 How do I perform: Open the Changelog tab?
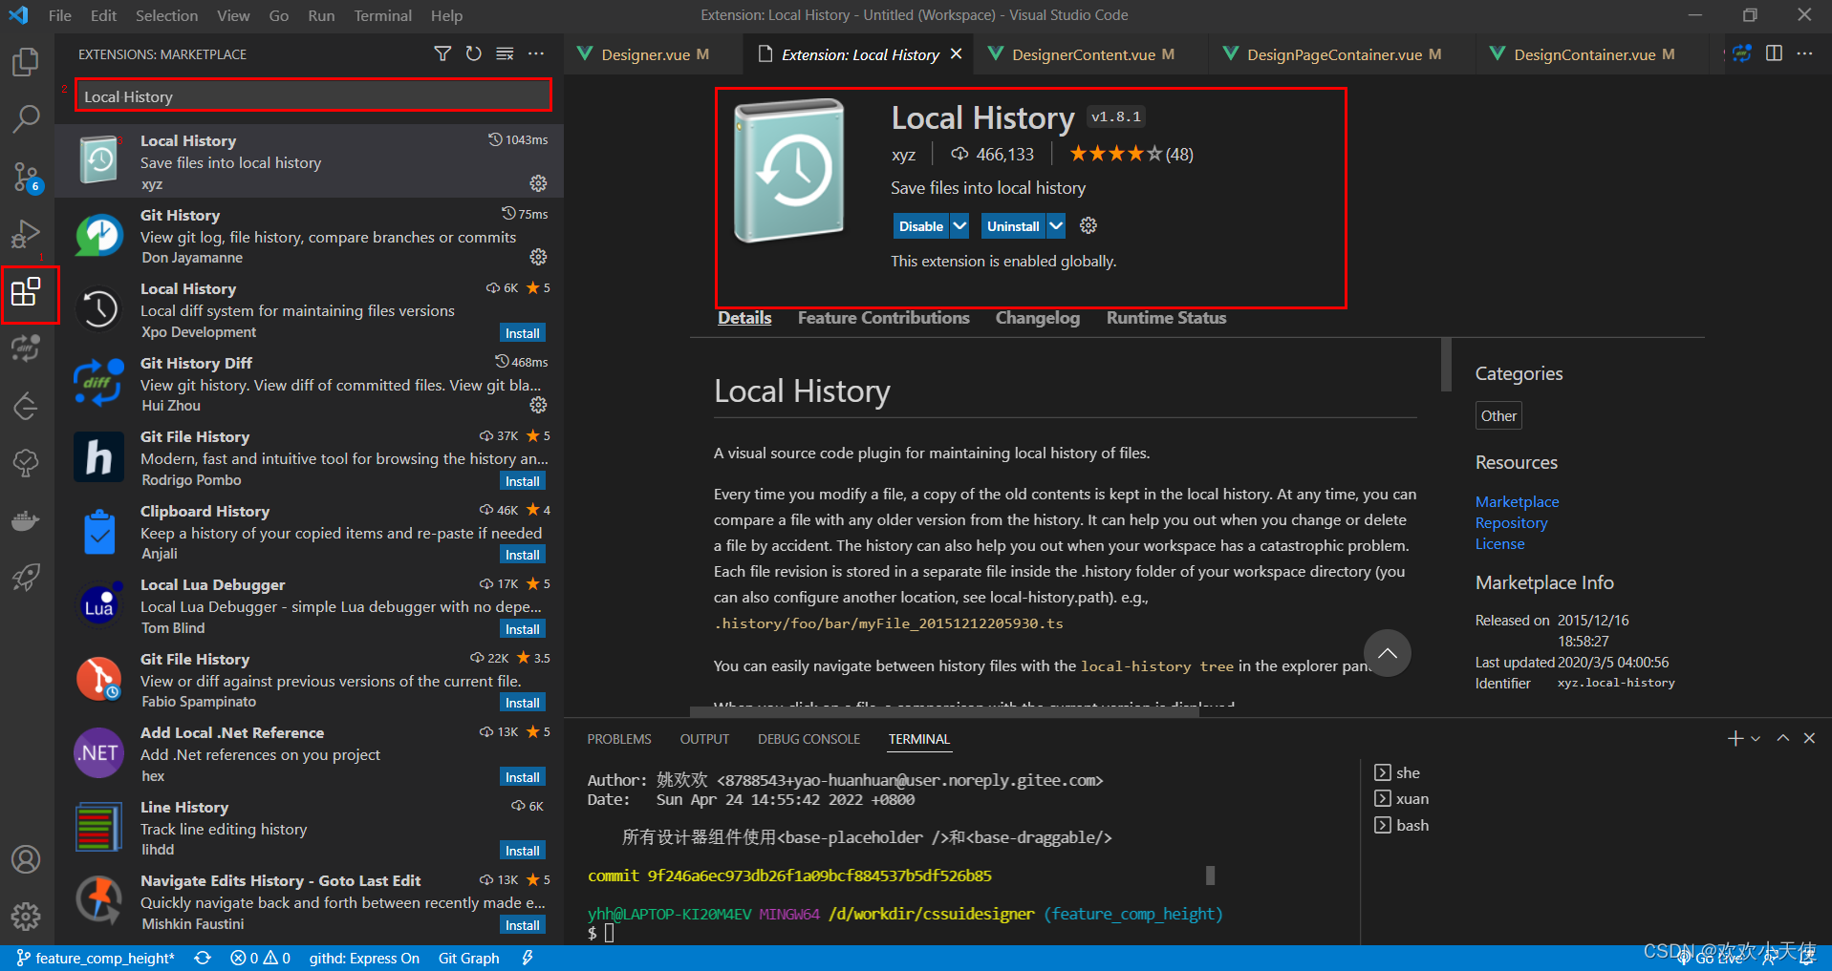tap(1037, 318)
